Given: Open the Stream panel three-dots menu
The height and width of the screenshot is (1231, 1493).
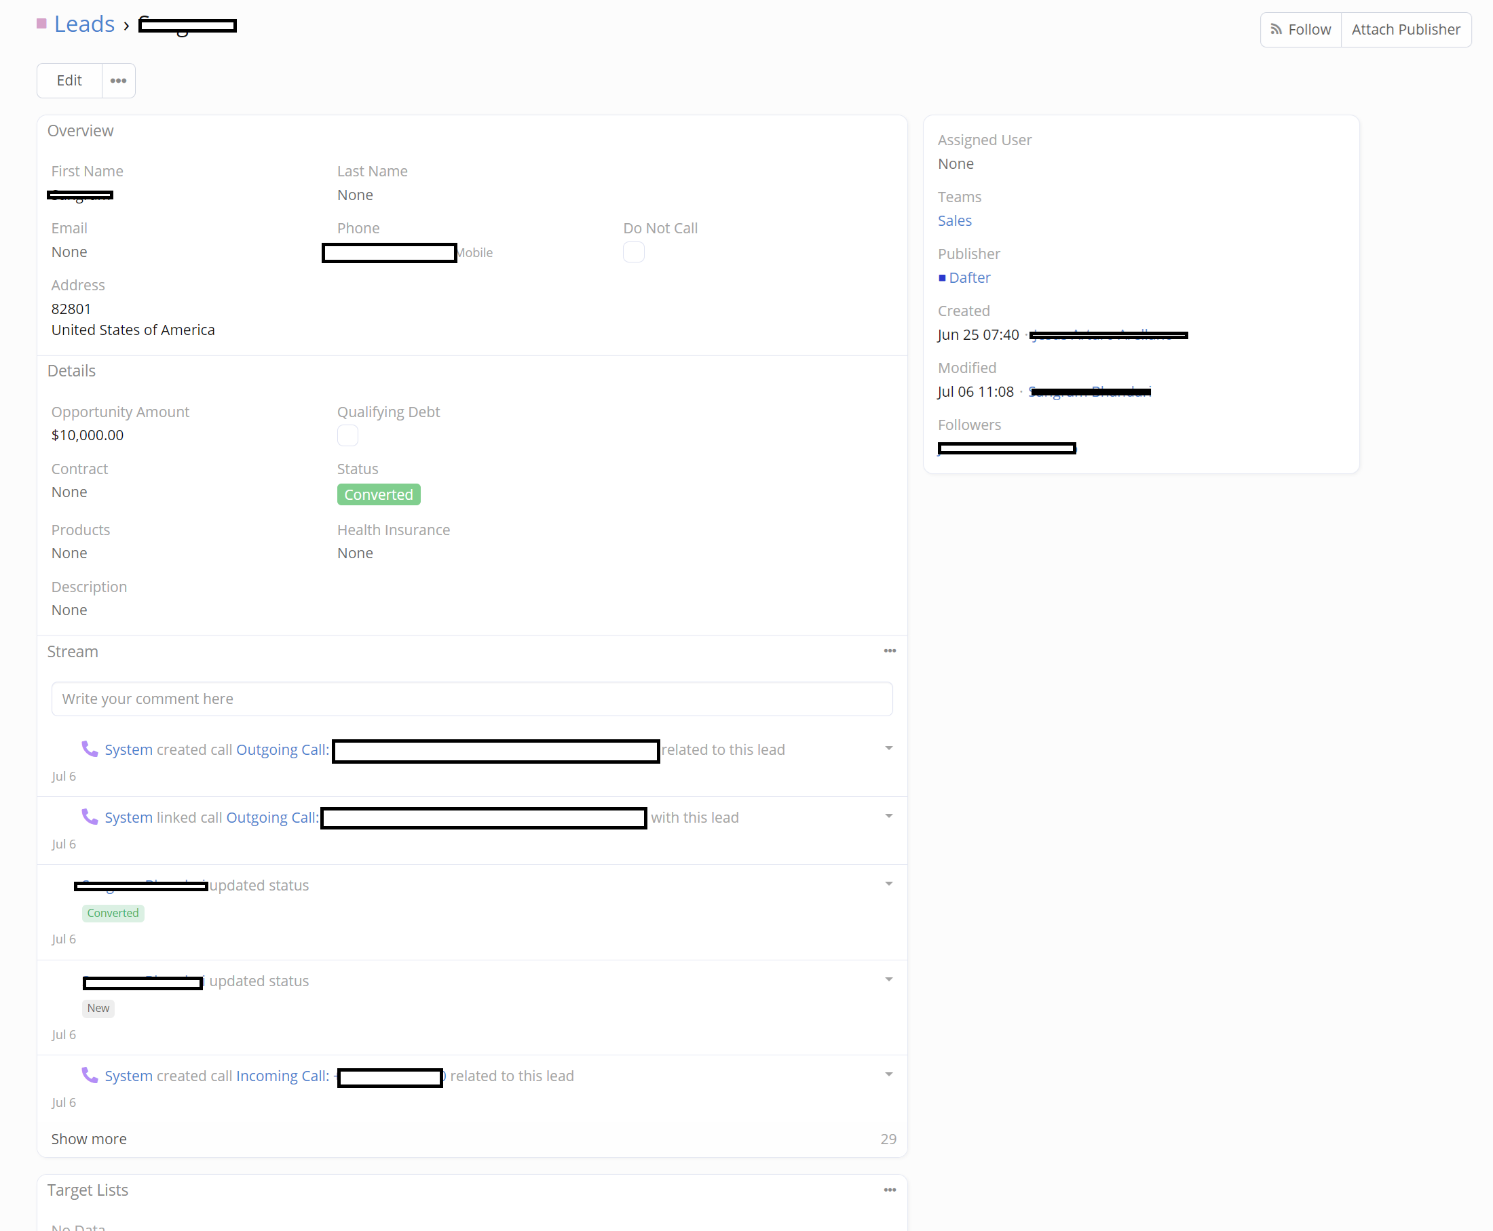Looking at the screenshot, I should pos(889,651).
